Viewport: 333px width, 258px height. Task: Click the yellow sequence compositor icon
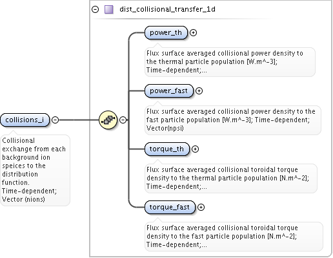(x=108, y=120)
